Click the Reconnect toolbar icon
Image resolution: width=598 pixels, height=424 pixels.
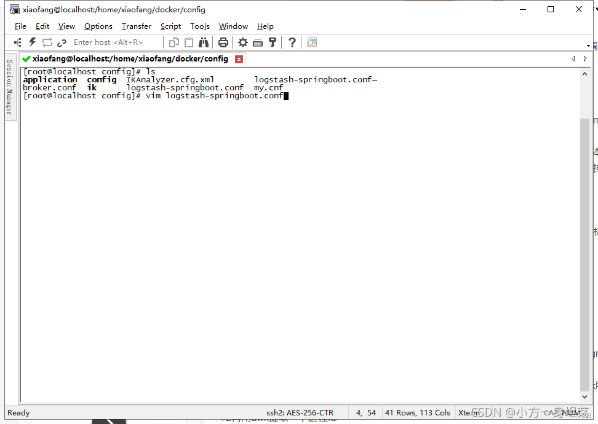47,42
